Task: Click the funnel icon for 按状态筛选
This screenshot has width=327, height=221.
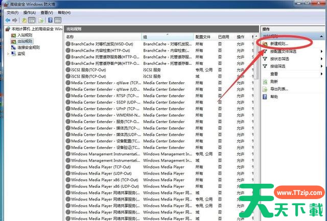Action: [265, 59]
